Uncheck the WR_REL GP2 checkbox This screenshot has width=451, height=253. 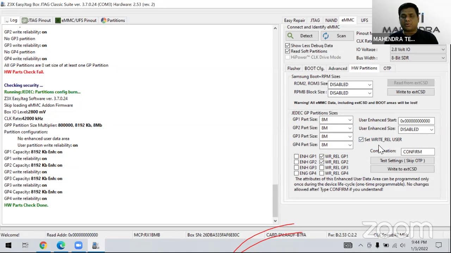click(x=322, y=162)
